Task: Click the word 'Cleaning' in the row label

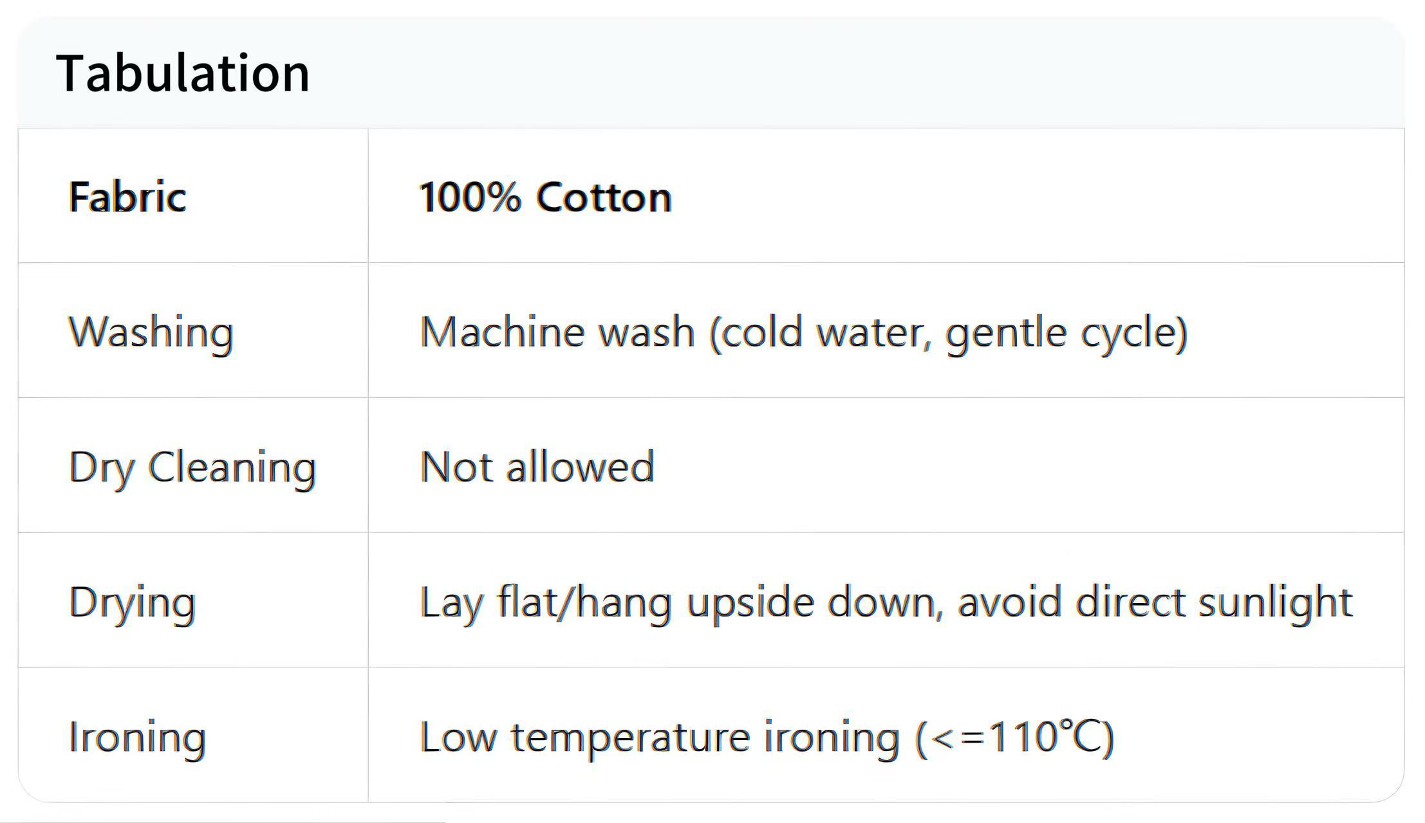Action: [x=232, y=467]
